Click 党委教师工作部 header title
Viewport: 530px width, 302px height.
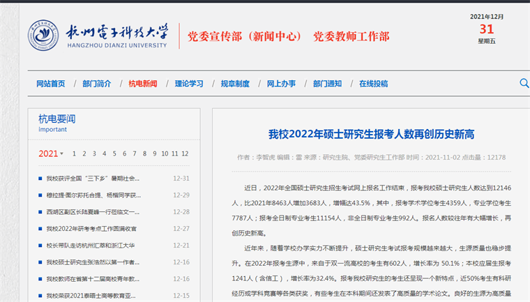(351, 36)
